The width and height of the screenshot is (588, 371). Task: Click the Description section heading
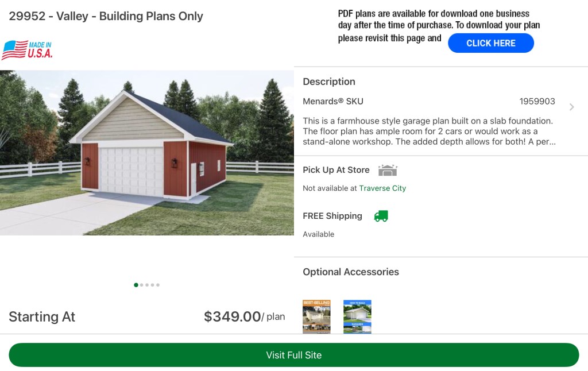point(329,82)
